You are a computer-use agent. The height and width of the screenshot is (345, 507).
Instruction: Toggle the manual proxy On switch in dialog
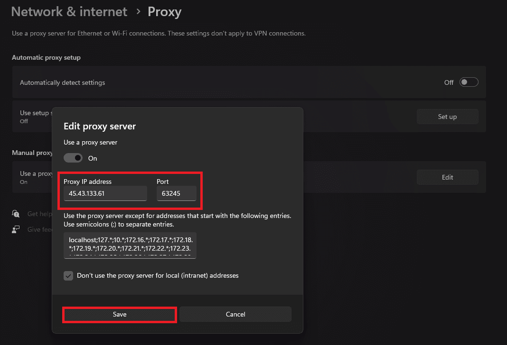tap(73, 158)
